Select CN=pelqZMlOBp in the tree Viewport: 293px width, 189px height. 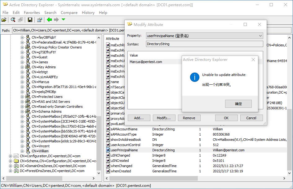44,92
